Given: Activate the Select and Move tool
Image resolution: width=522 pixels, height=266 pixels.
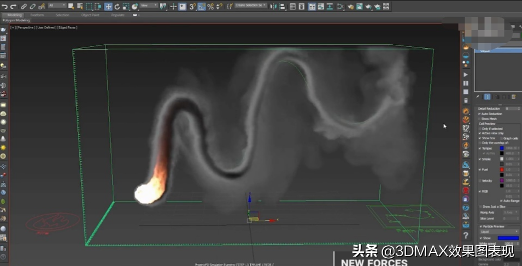Looking at the screenshot, I should click(x=108, y=7).
